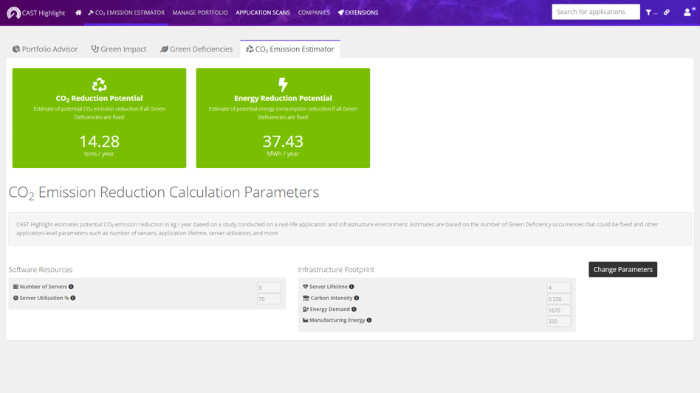Click info icon beside Server Lifetime
This screenshot has height=393, width=700.
point(351,287)
